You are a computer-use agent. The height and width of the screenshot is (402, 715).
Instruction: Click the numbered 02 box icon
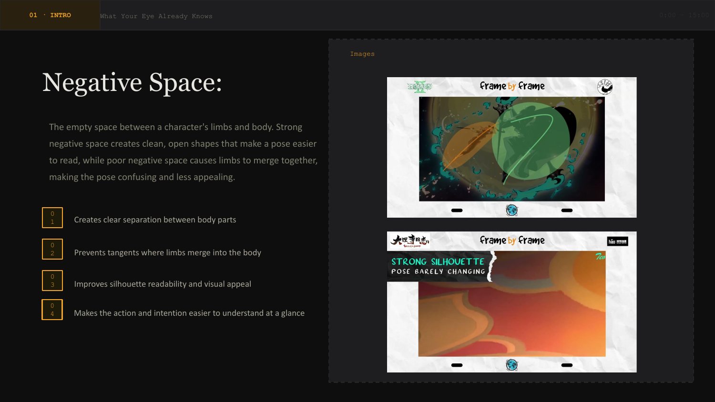click(52, 249)
